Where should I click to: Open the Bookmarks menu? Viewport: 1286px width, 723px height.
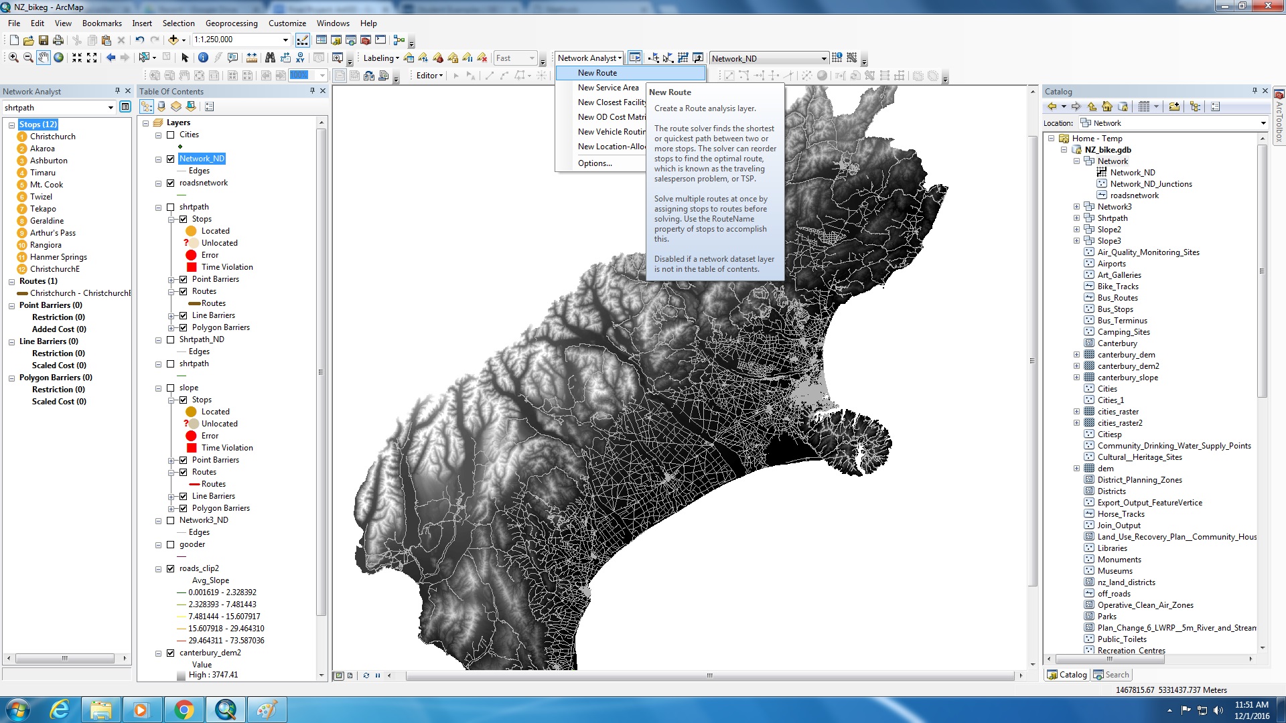(x=102, y=23)
